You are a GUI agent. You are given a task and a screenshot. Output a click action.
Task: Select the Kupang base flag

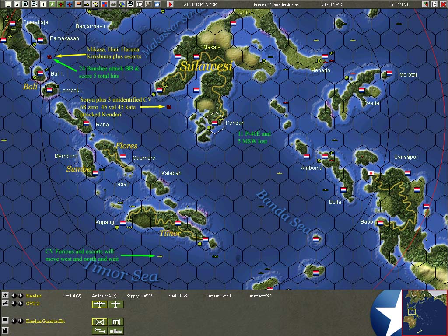click(x=123, y=223)
